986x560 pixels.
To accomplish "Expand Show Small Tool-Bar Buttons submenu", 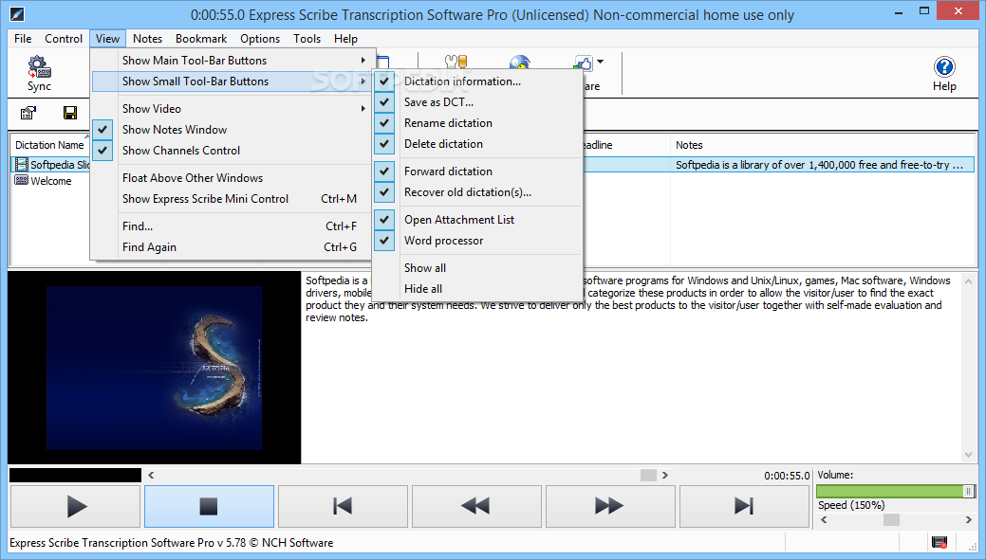I will tap(233, 81).
